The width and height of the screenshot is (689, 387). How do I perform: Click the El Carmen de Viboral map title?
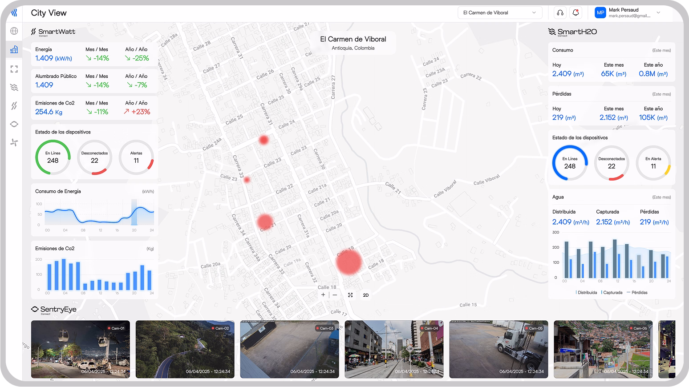tap(353, 39)
